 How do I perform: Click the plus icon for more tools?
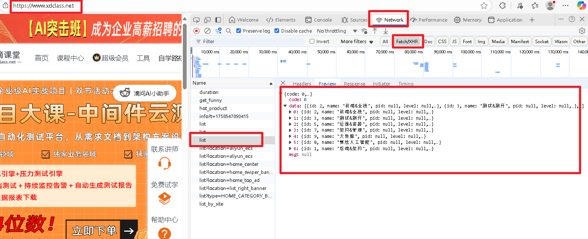click(x=532, y=20)
